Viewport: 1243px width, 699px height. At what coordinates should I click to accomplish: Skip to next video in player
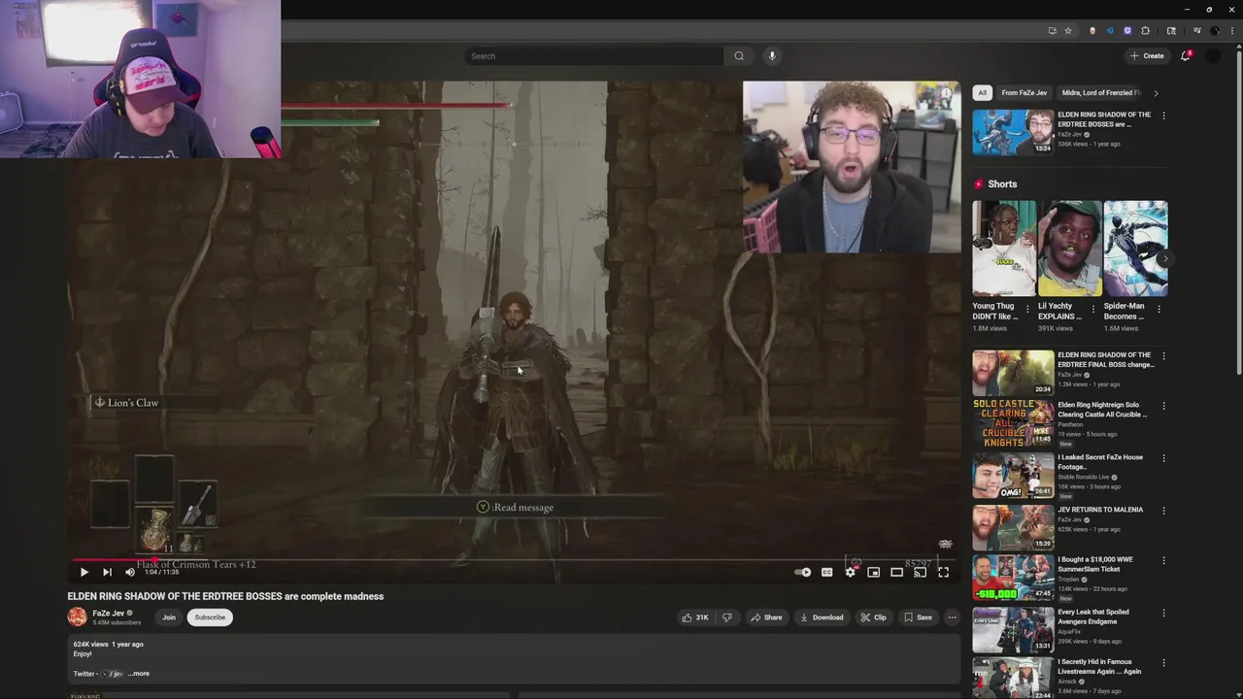107,572
